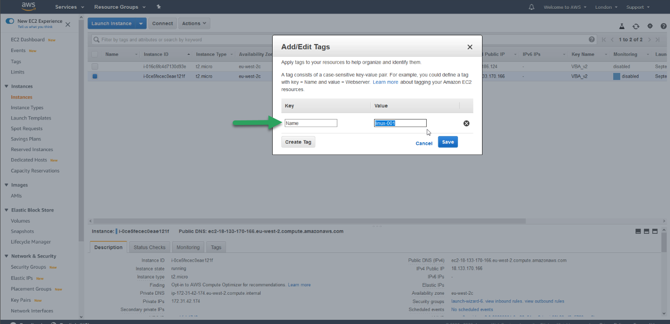This screenshot has height=324, width=670.
Task: Click the blue monitoring color square
Action: [616, 76]
